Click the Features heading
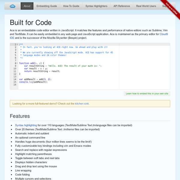The width and height of the screenshot is (180, 180). (20, 116)
